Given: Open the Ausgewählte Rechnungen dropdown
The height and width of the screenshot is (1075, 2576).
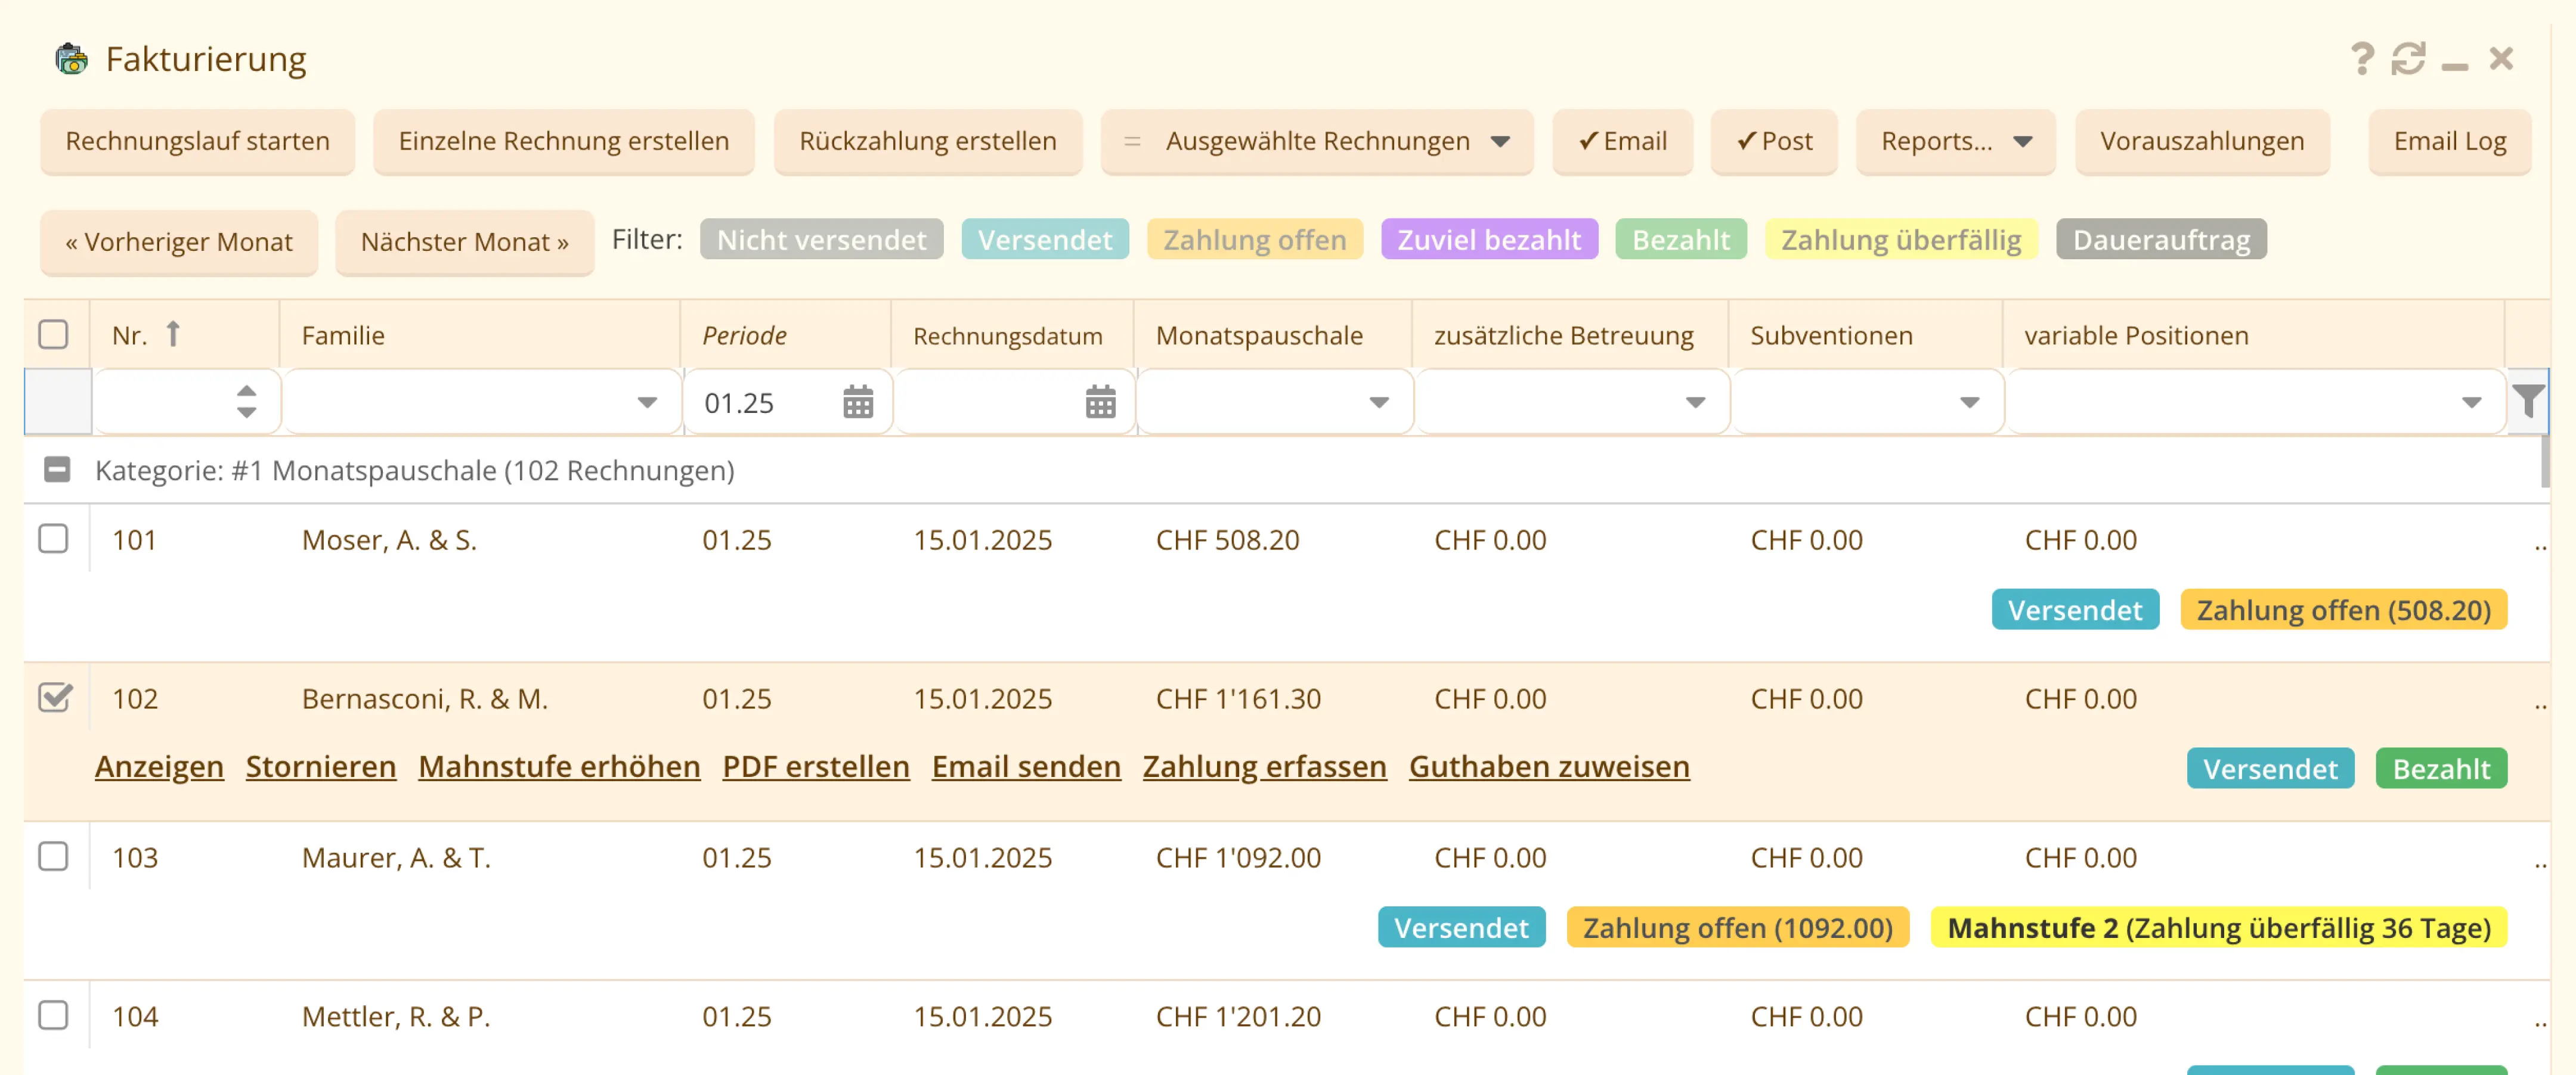Looking at the screenshot, I should [x=1317, y=141].
